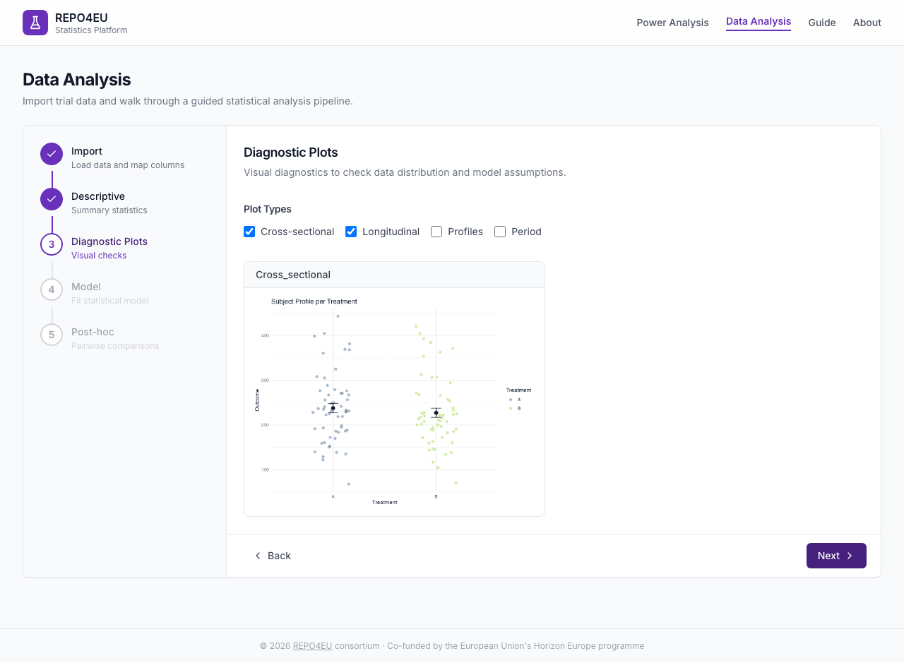Click the Subject Profile per Treatment plot
The height and width of the screenshot is (663, 904).
tap(394, 401)
